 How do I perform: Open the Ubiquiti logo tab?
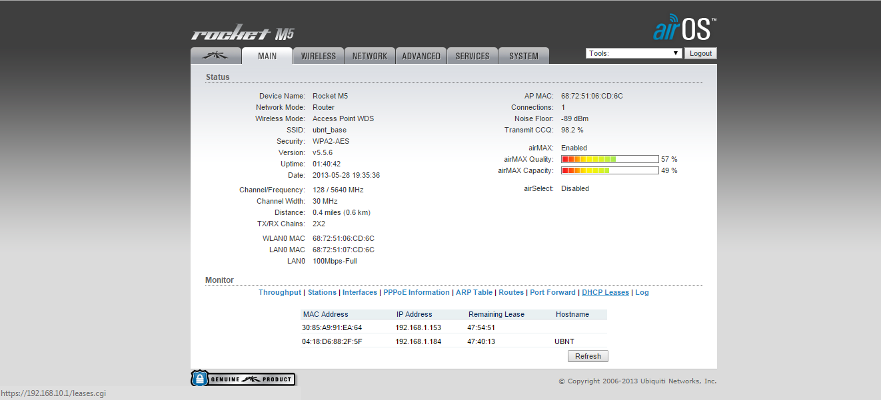coord(215,56)
